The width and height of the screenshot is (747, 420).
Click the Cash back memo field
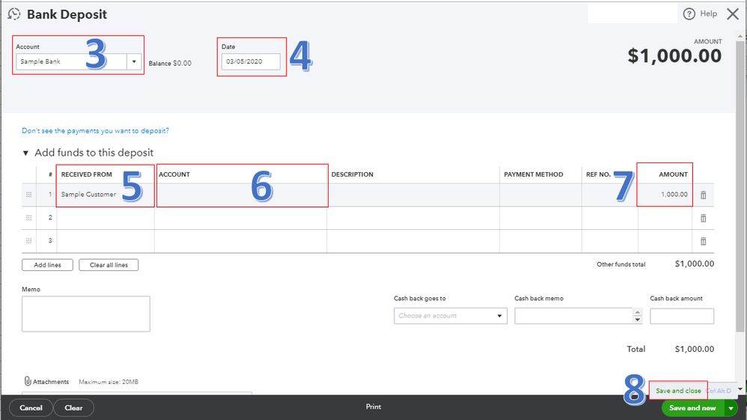pos(573,316)
